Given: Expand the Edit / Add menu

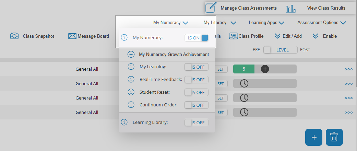Looking at the screenshot, I should click(x=288, y=36).
